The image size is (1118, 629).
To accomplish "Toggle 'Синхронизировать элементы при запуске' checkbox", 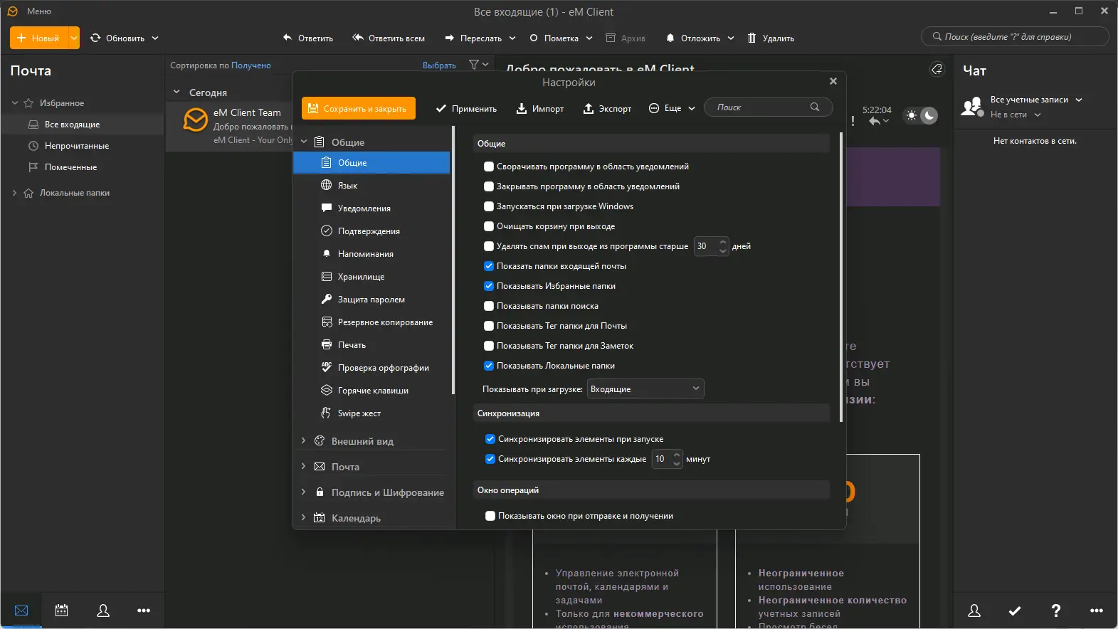I will 490,439.
